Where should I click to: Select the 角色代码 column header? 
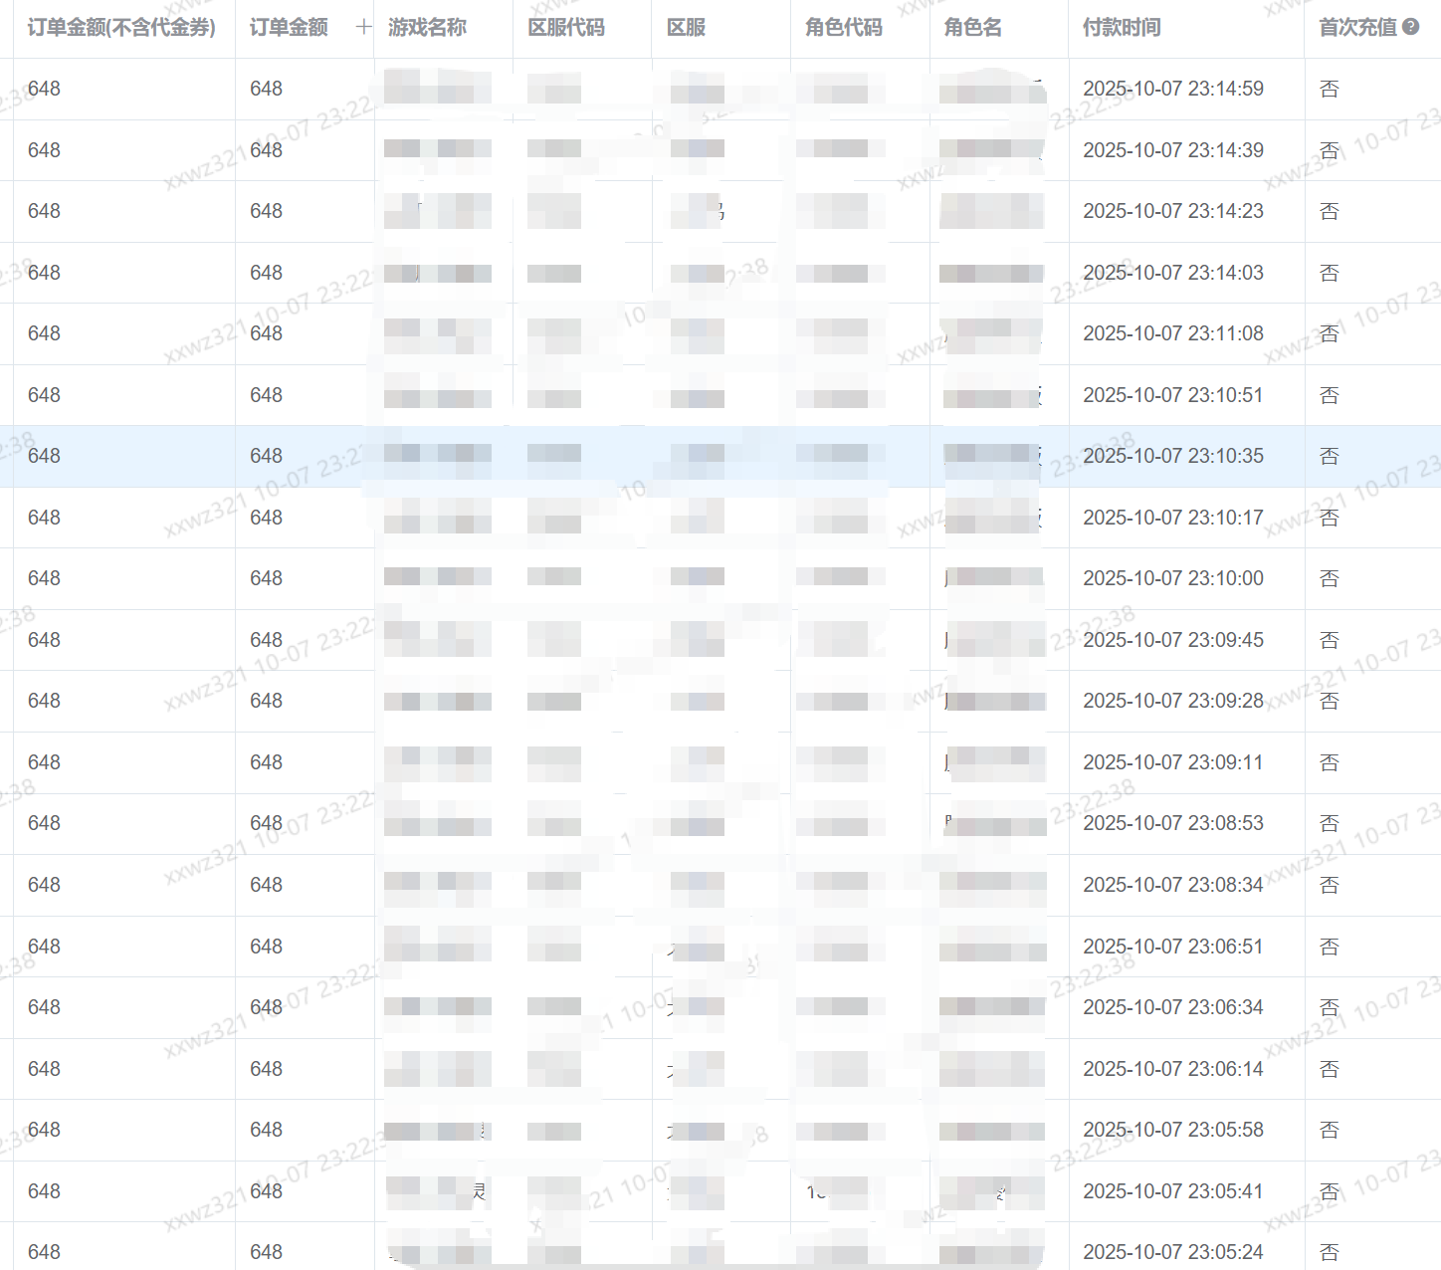pyautogui.click(x=843, y=28)
